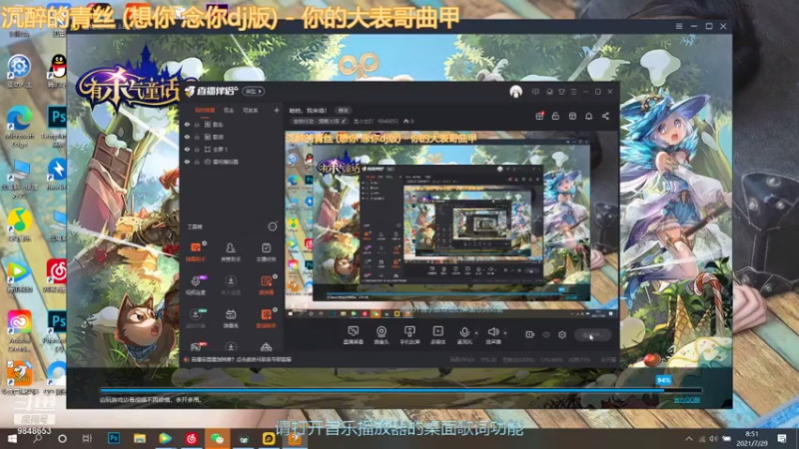Open the hamburger menu in streaming app title bar
The width and height of the screenshot is (799, 449).
(573, 92)
